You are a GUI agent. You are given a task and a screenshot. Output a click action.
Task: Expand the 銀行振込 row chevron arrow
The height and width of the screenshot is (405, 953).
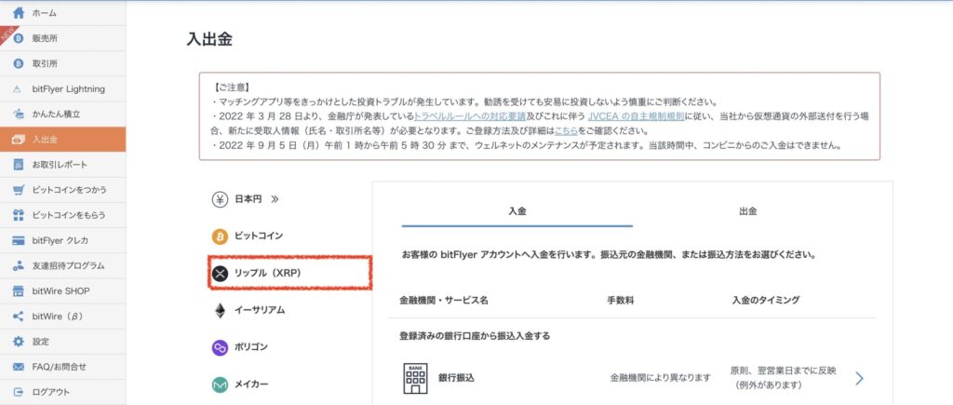(x=859, y=378)
